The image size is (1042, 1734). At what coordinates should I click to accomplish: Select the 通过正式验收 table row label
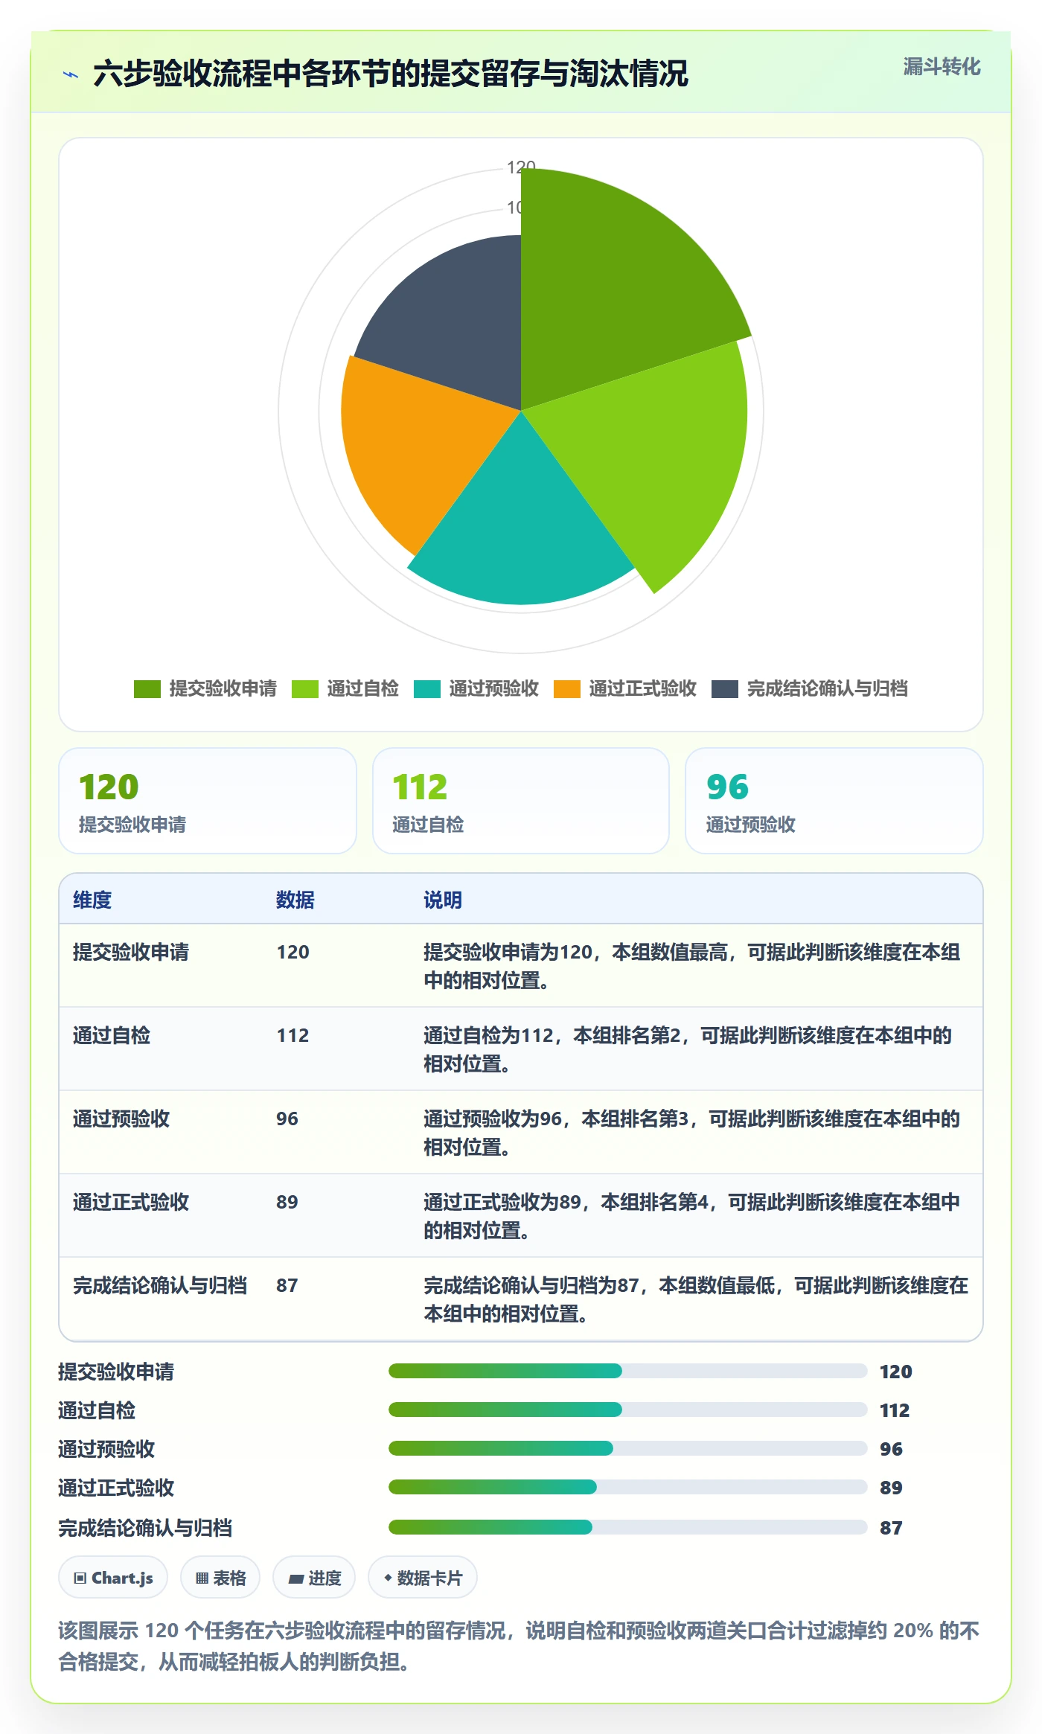(131, 1202)
